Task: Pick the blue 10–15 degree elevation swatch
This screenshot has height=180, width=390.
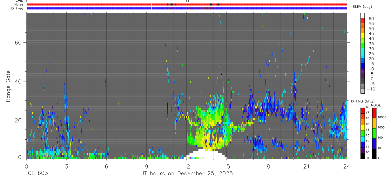Action: pos(363,66)
